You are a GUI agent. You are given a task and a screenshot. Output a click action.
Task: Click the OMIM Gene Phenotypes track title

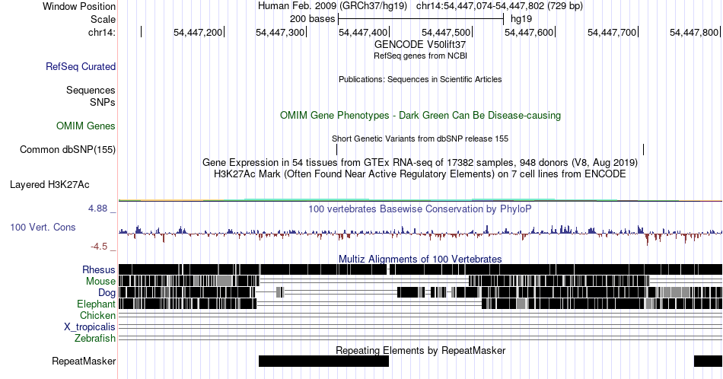click(421, 115)
